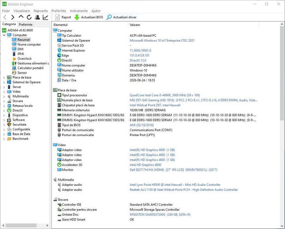
Task: Open the Dell SE2717H/HX monitor link
Action: (173, 170)
